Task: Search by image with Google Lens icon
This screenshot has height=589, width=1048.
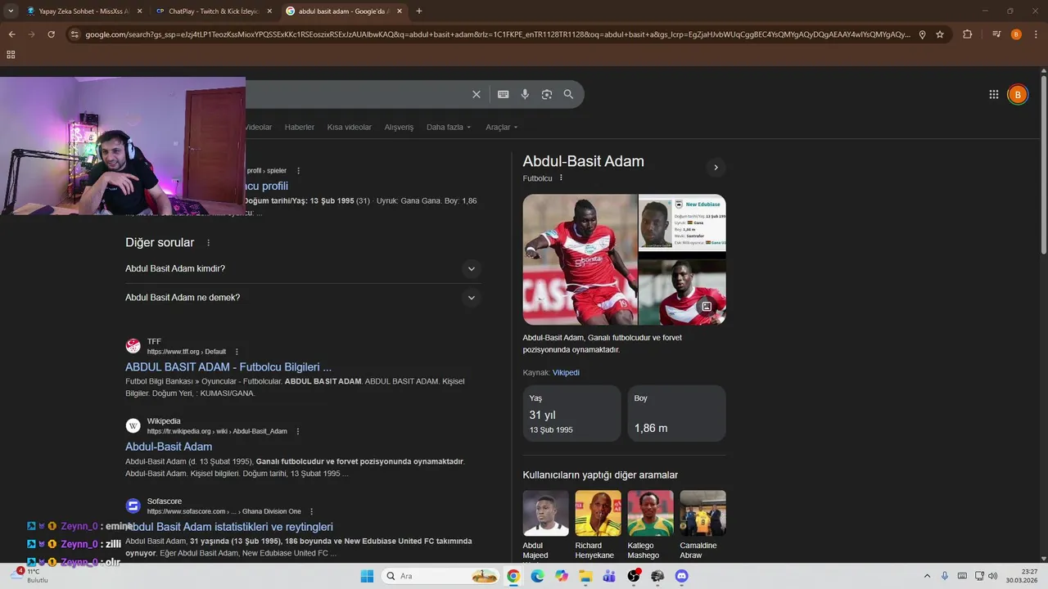Action: tap(547, 94)
